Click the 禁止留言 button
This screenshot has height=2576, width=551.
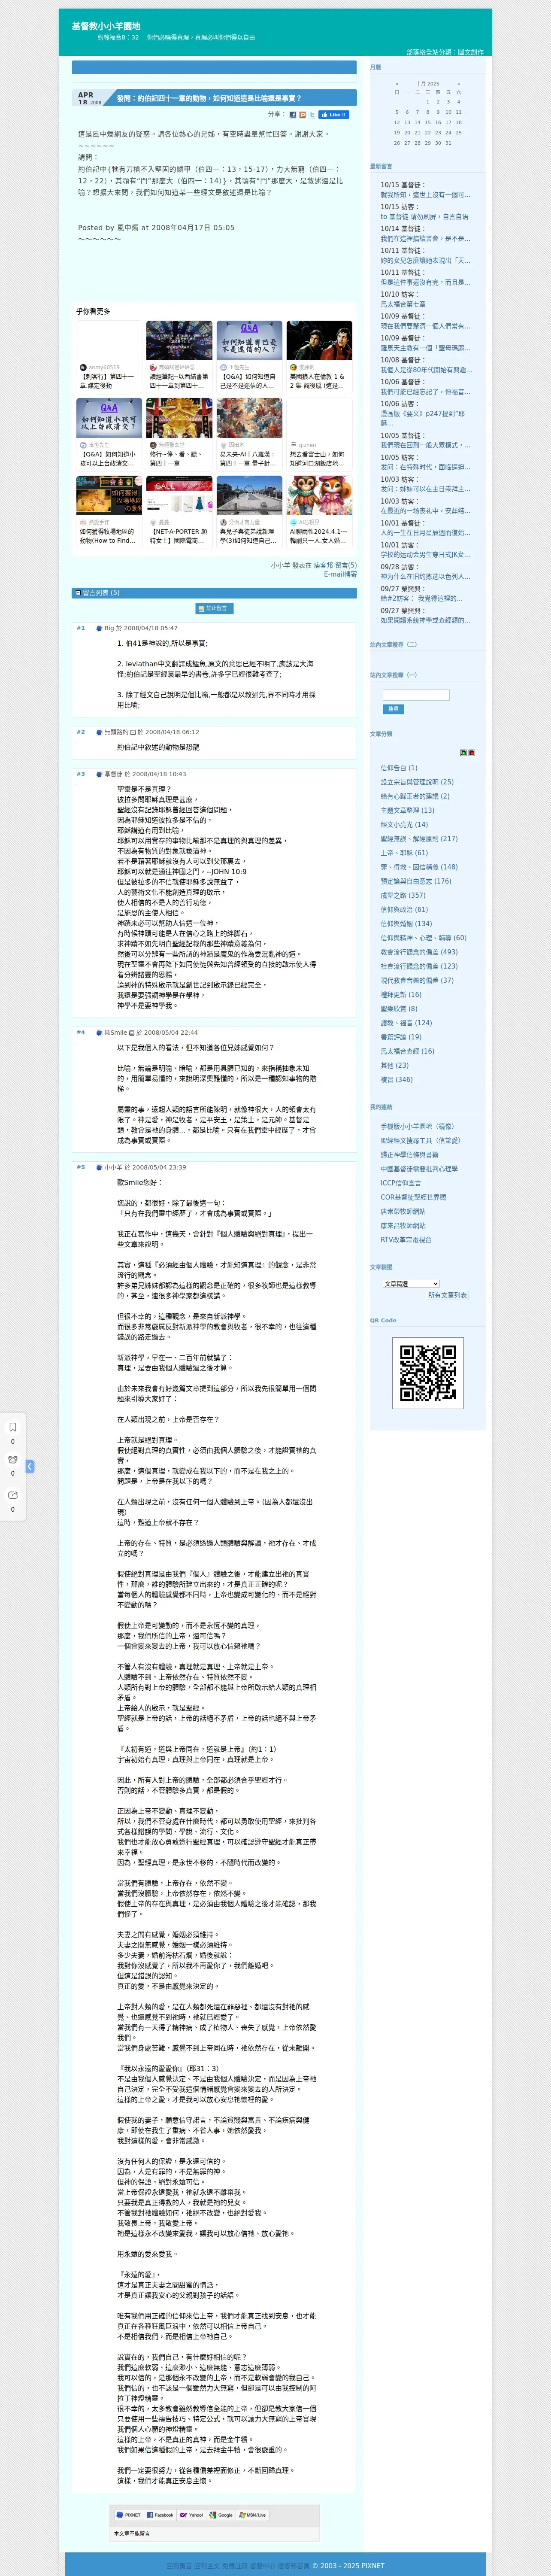click(214, 608)
